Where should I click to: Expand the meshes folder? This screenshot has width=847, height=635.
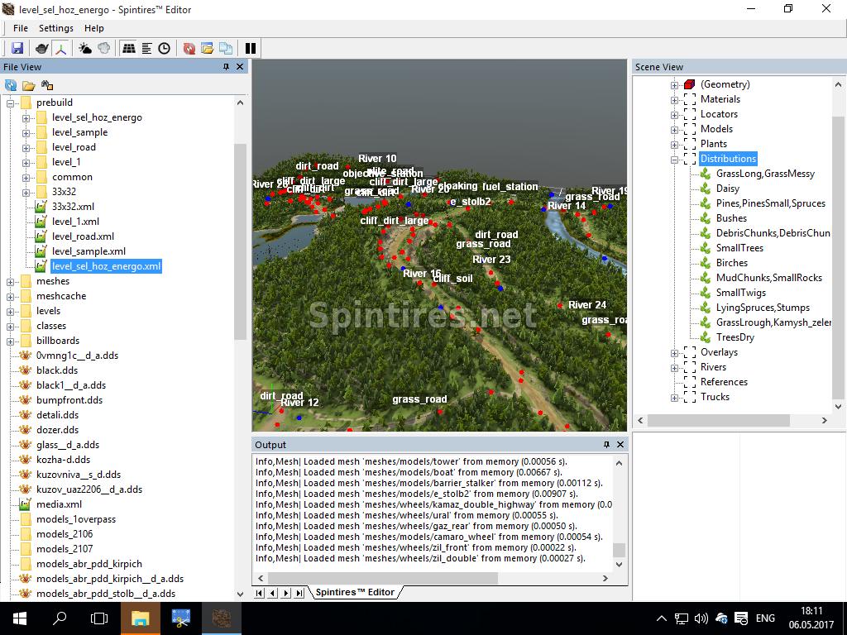(x=10, y=281)
